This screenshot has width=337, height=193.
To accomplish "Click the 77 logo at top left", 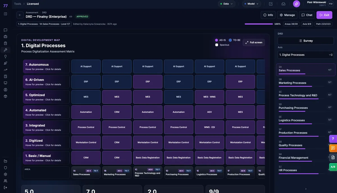I will 5,6.
